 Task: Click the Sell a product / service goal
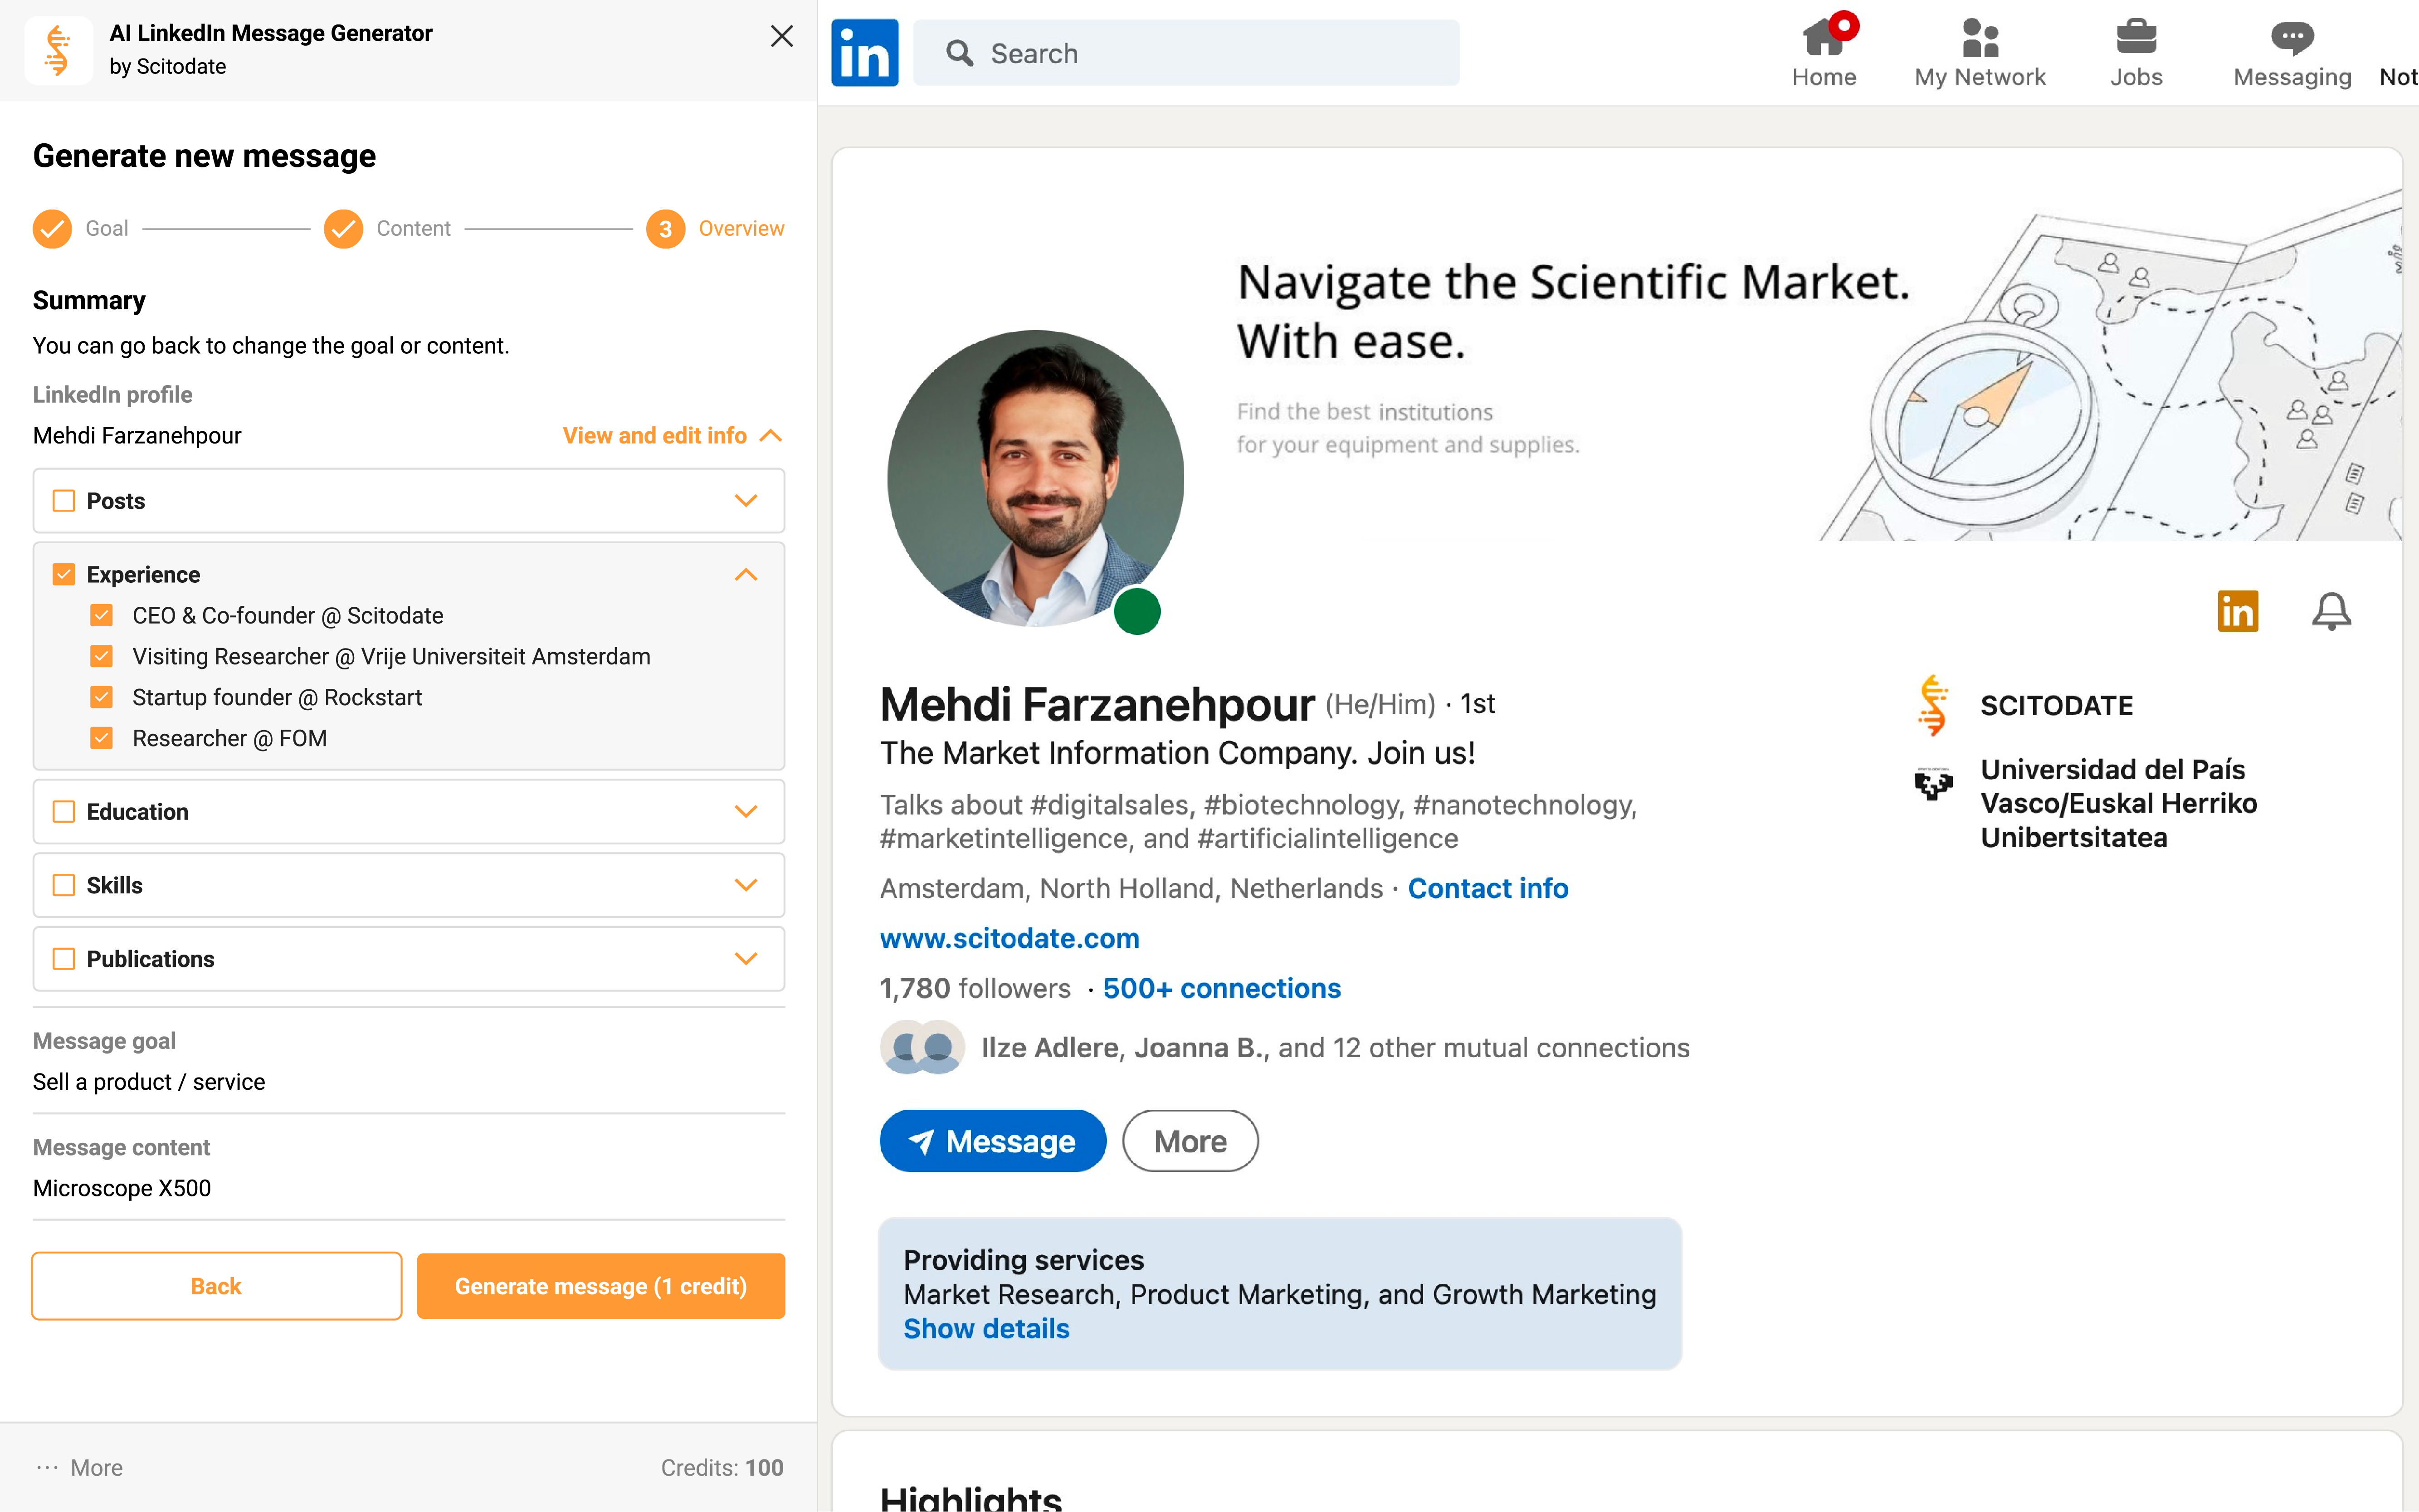[x=149, y=1081]
